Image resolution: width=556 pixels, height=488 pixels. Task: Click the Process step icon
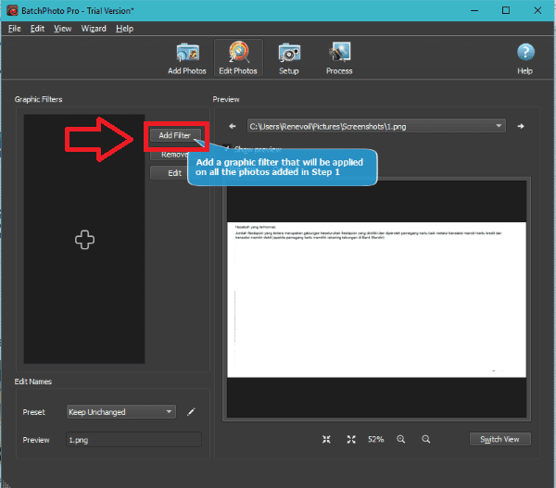pos(339,56)
